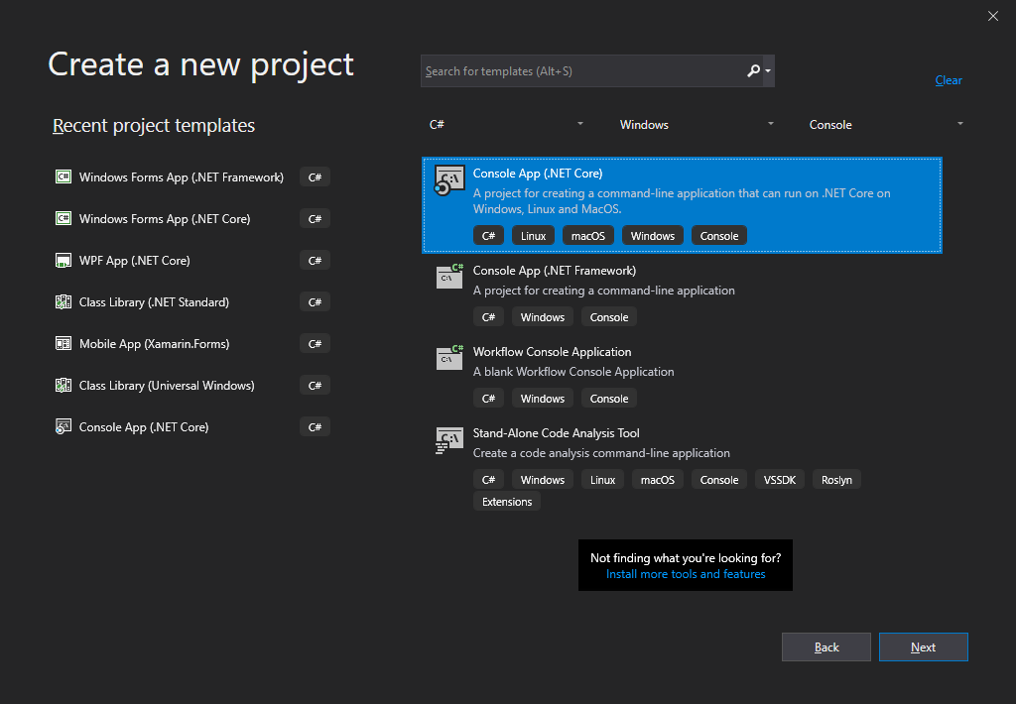
Task: Click the recent Console App (.NET Core) icon
Action: pyautogui.click(x=63, y=427)
